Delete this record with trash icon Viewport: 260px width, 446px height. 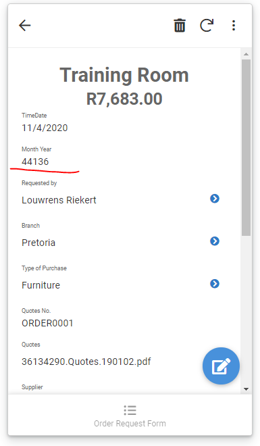coord(180,26)
